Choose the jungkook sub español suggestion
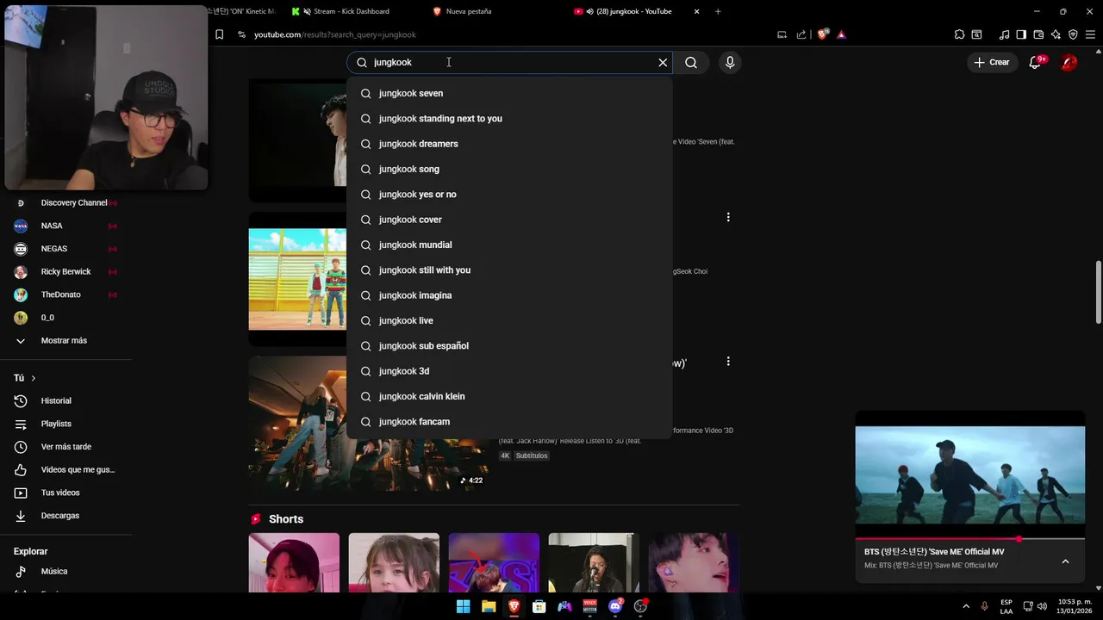Image resolution: width=1103 pixels, height=620 pixels. 508,345
